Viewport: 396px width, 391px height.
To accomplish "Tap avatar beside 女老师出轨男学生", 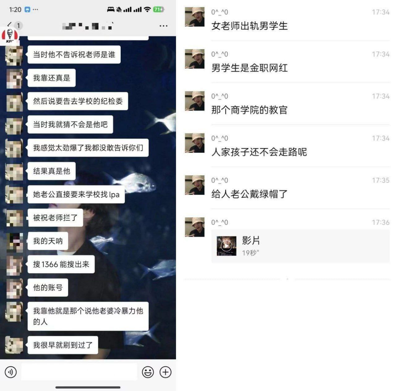I will [x=195, y=17].
